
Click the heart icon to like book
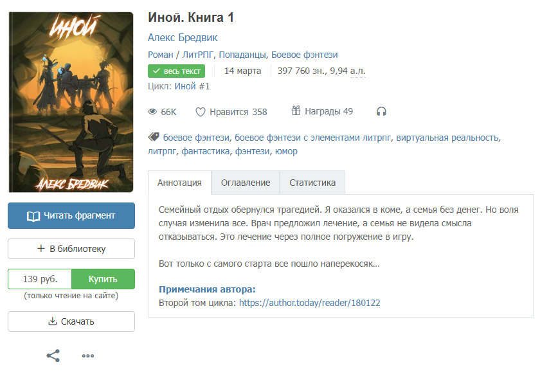(201, 112)
